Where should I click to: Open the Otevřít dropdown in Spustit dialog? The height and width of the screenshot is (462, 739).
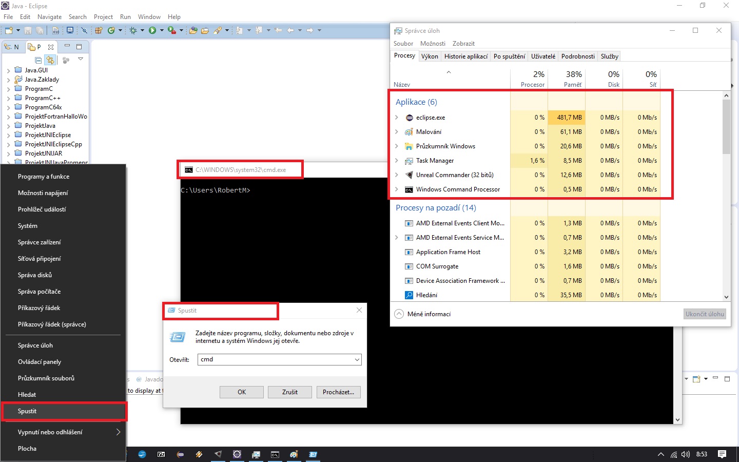(x=357, y=359)
